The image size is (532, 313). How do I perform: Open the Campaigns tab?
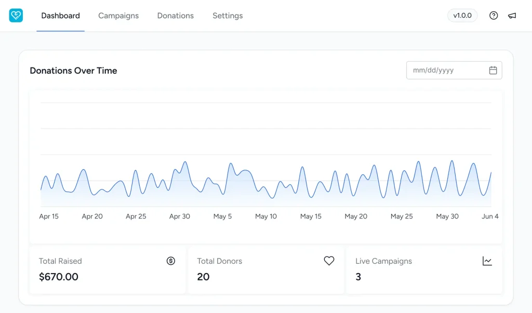click(x=118, y=16)
